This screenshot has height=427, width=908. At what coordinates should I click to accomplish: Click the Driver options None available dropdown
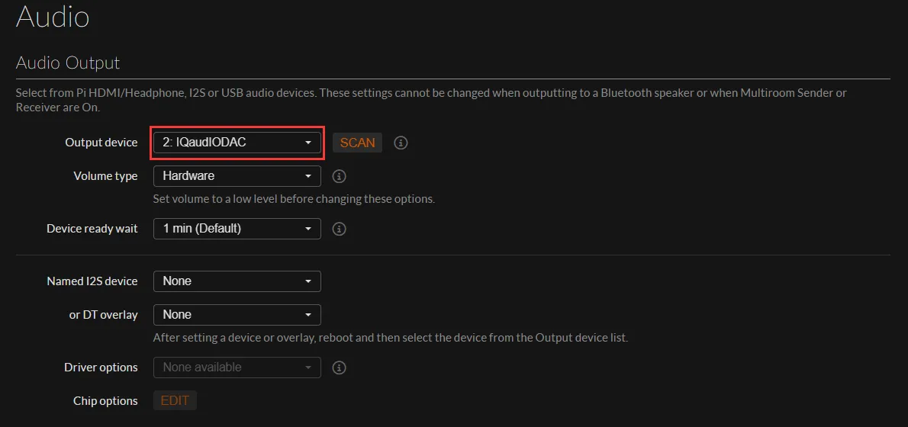point(237,368)
